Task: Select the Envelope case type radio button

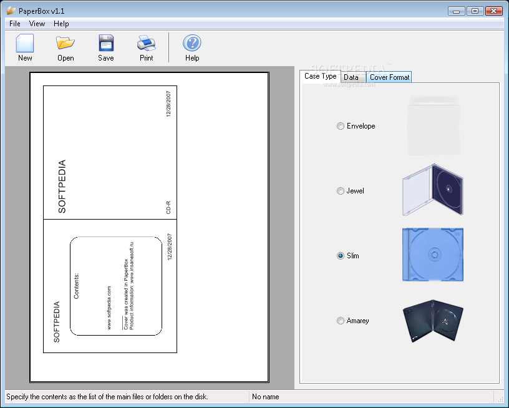Action: tap(340, 126)
